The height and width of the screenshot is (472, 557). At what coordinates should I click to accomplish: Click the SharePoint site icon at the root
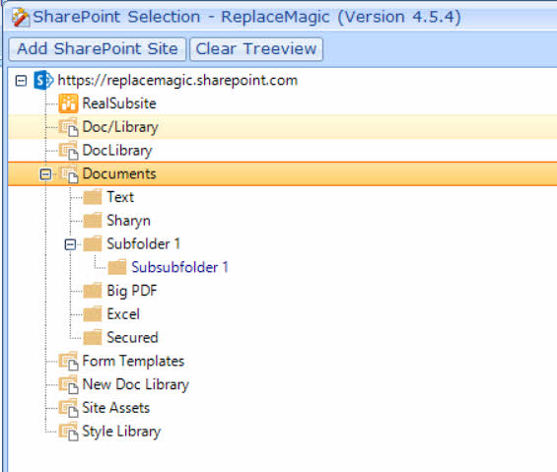click(43, 80)
